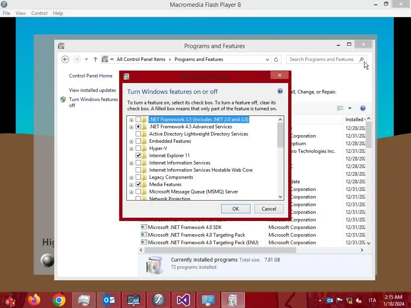Open Windows Features help icon
The image size is (411, 308).
click(280, 91)
